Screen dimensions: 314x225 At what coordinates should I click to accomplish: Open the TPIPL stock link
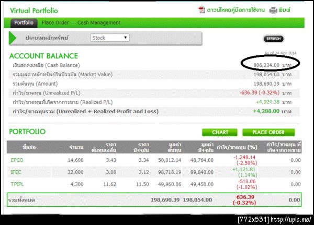click(x=17, y=184)
